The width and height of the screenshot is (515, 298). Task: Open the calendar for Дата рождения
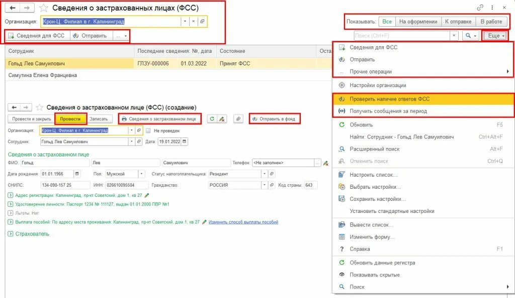pos(77,174)
